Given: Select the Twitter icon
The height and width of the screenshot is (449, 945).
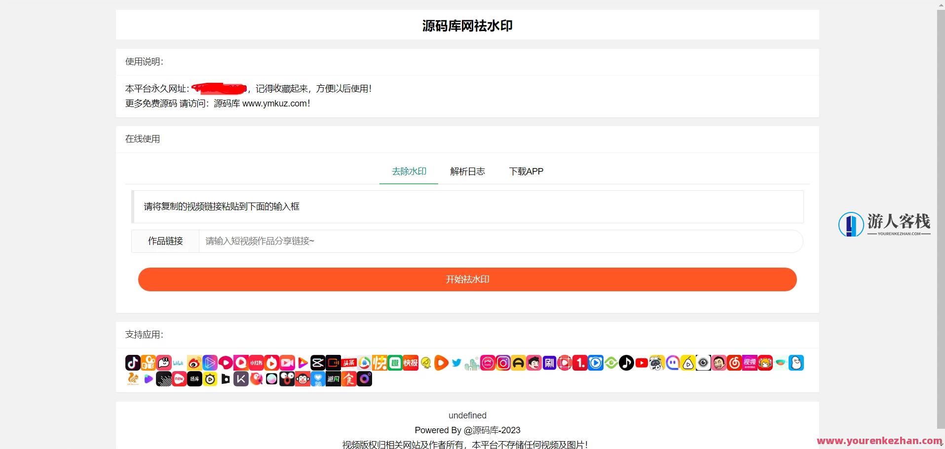Looking at the screenshot, I should coord(456,363).
